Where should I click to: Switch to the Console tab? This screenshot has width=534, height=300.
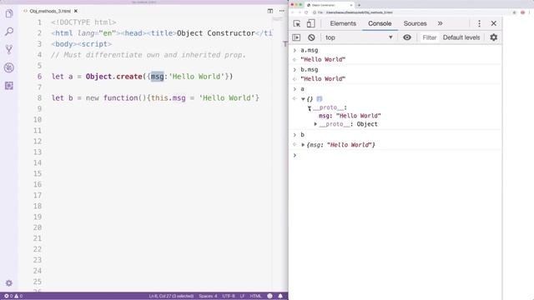pos(380,23)
